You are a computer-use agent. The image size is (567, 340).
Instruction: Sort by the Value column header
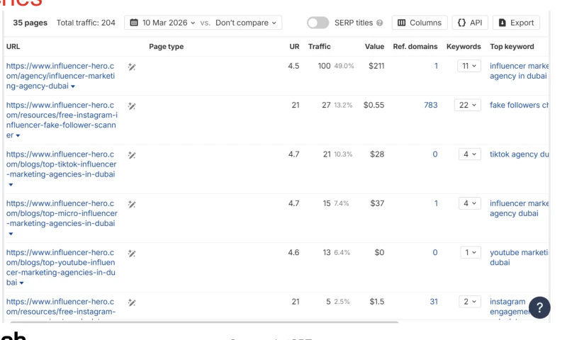coord(374,47)
